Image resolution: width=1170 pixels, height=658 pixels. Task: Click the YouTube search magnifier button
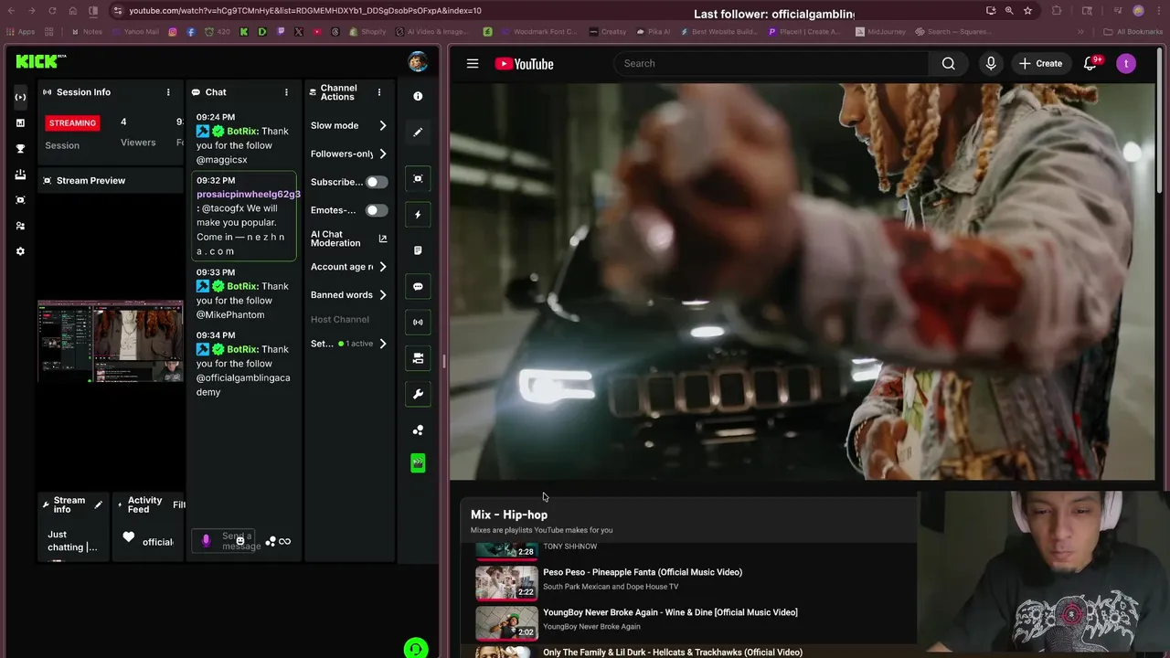948,64
